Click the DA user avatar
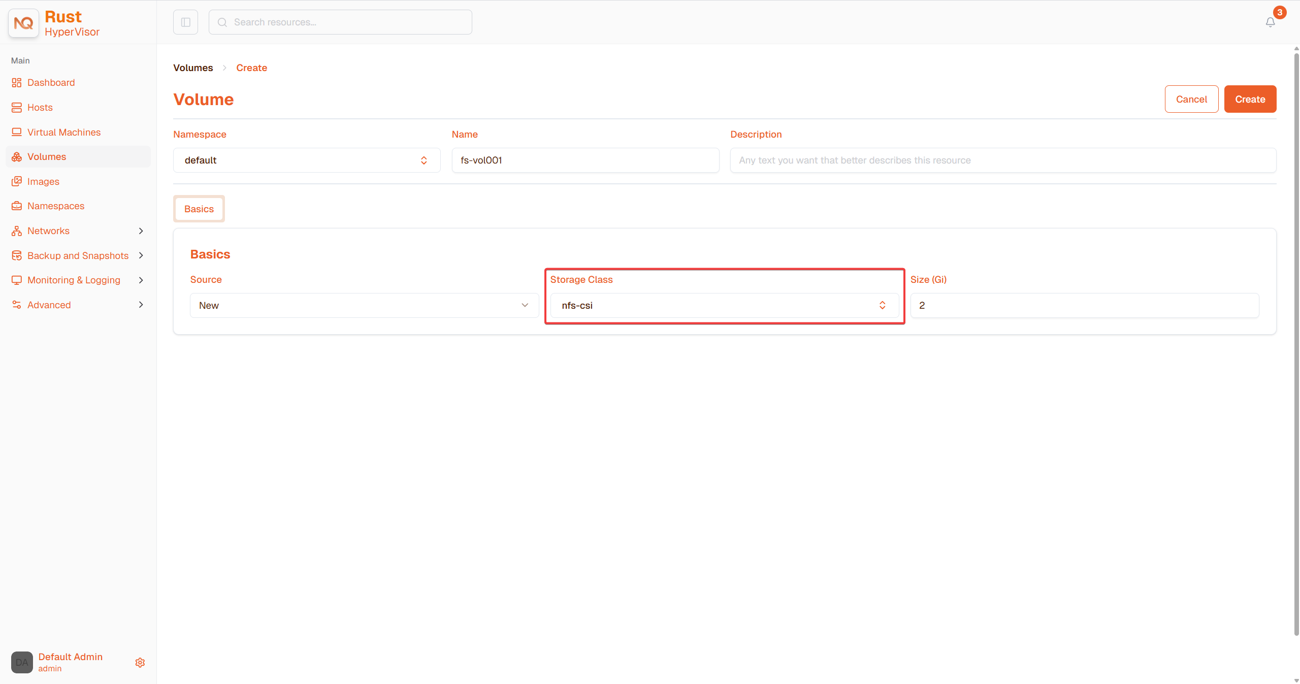The height and width of the screenshot is (684, 1300). [22, 663]
